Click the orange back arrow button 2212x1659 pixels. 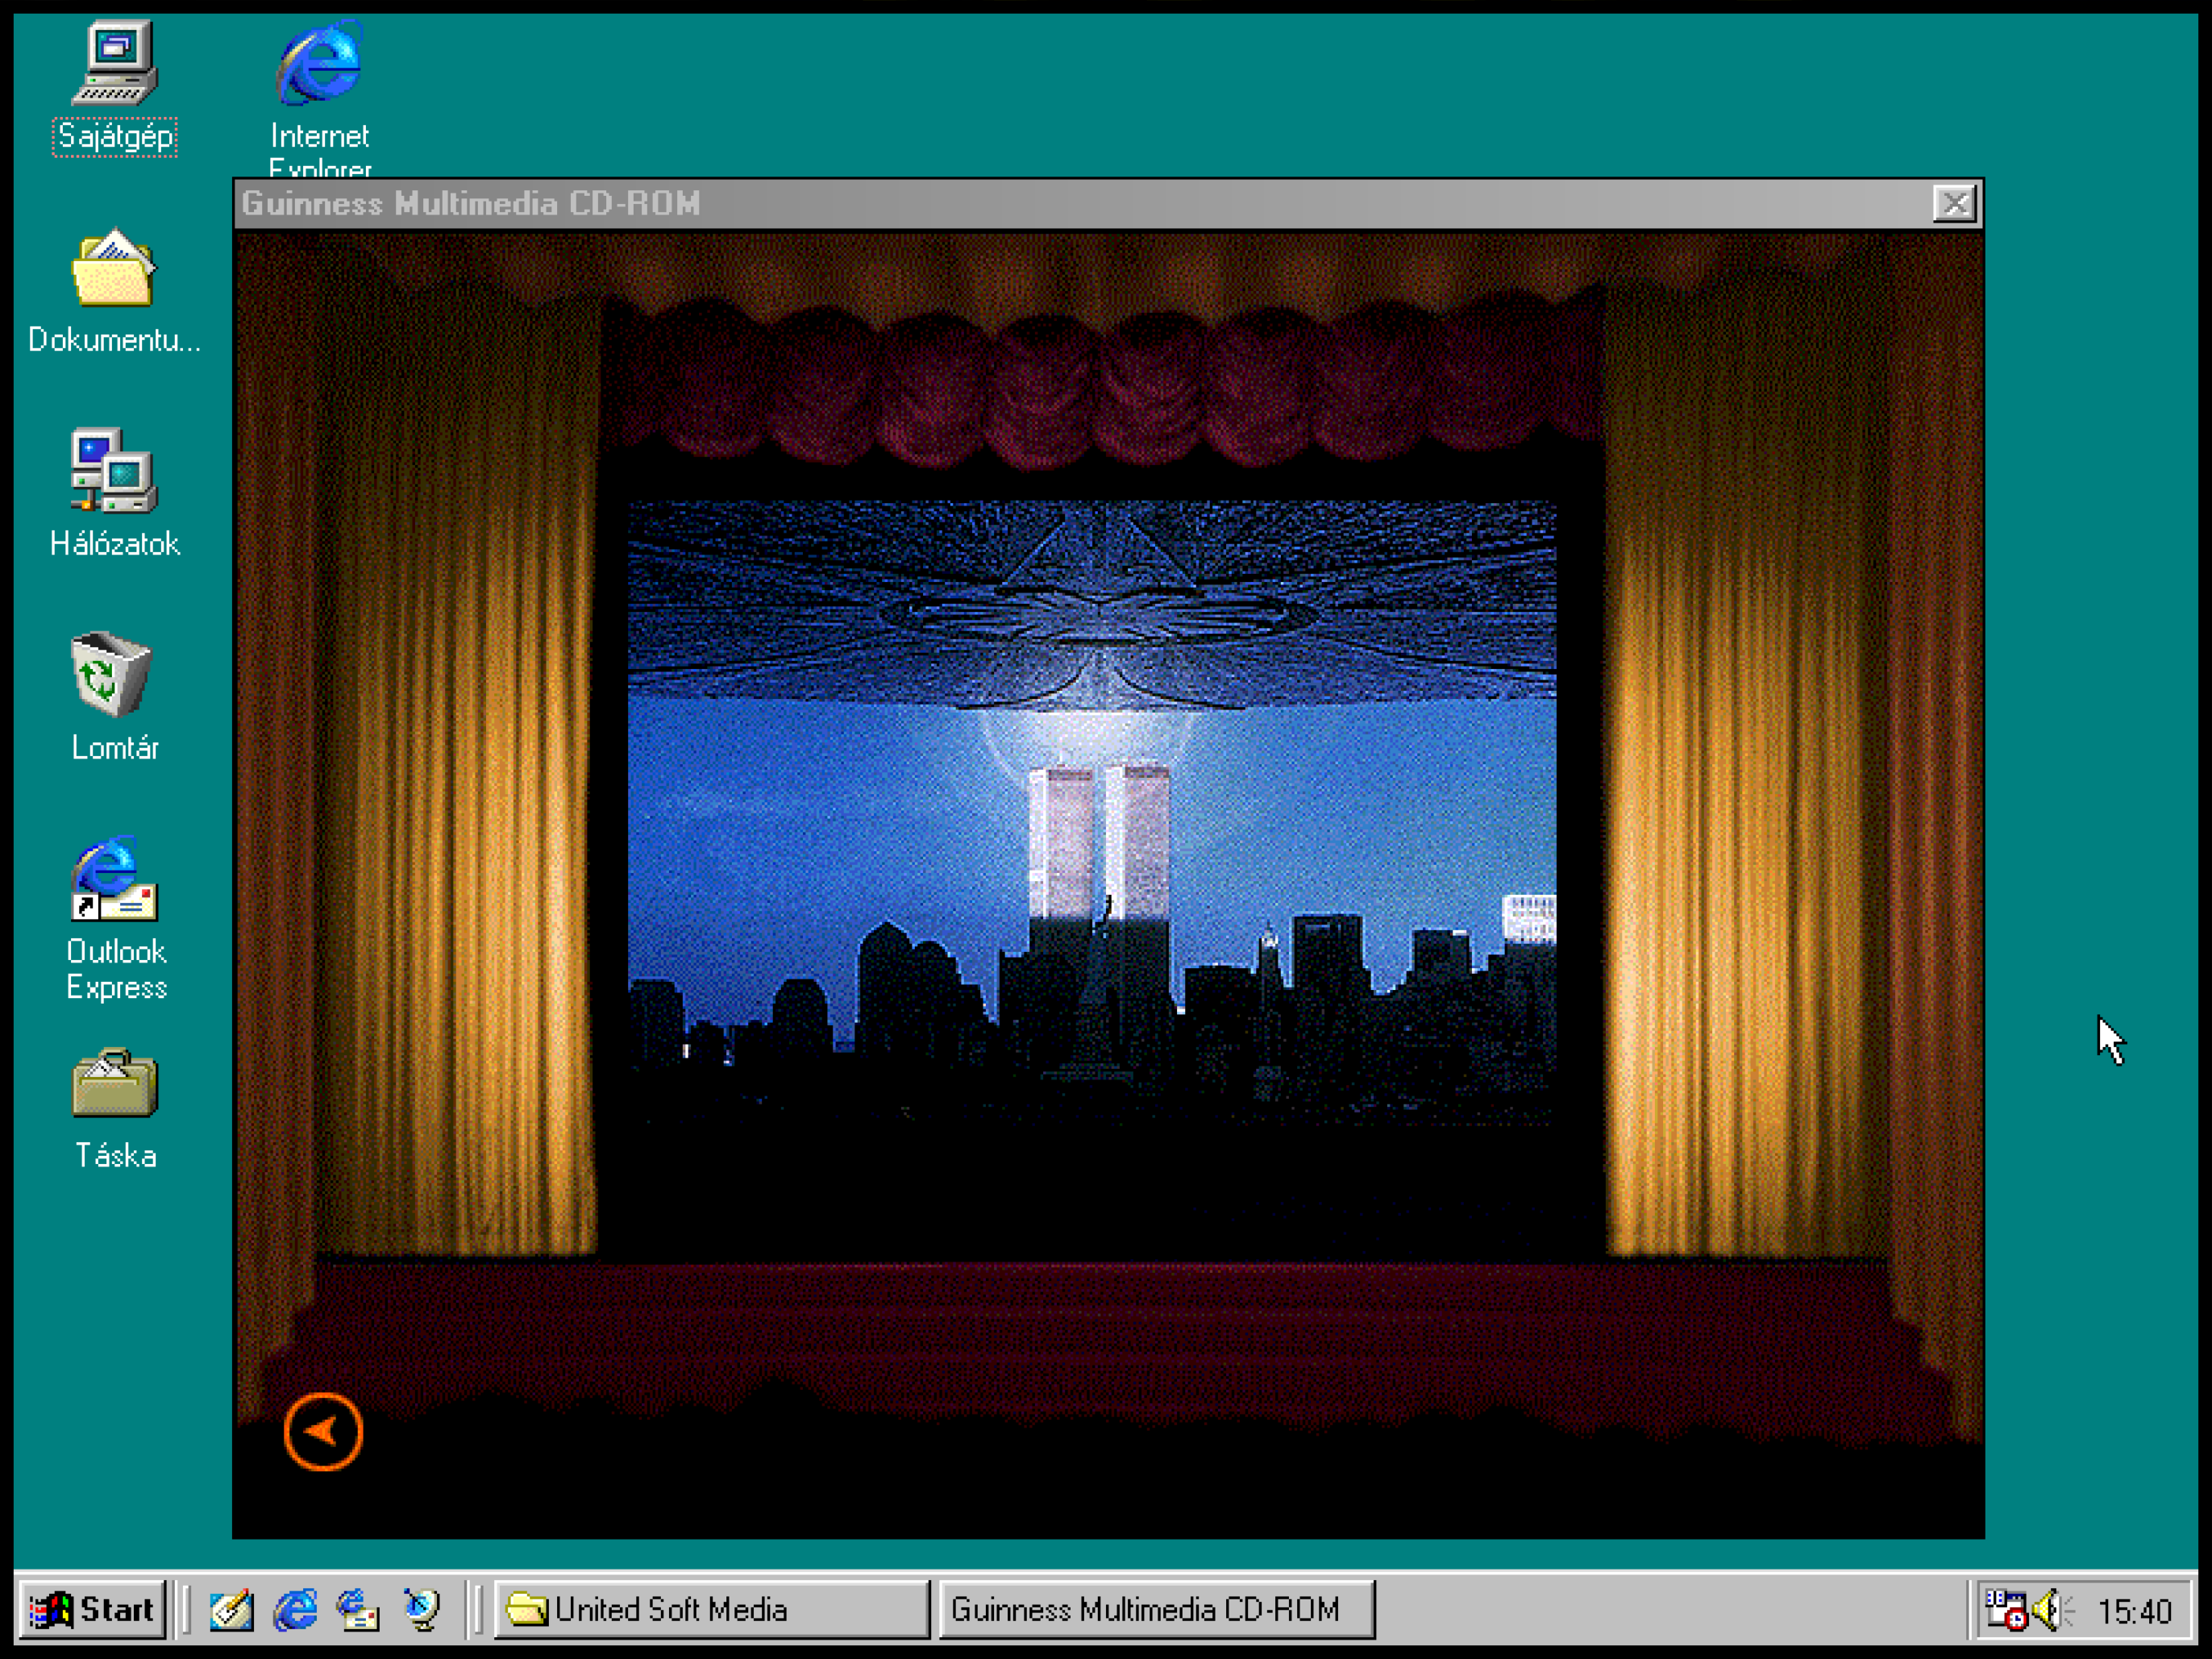pos(323,1431)
